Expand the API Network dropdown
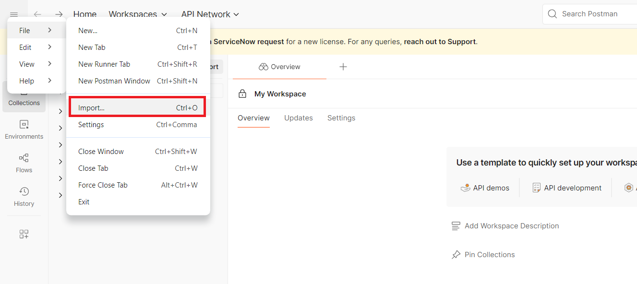 pyautogui.click(x=210, y=14)
